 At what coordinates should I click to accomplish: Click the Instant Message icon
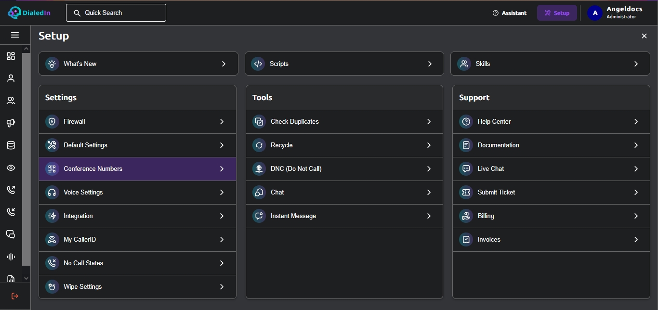tap(259, 216)
